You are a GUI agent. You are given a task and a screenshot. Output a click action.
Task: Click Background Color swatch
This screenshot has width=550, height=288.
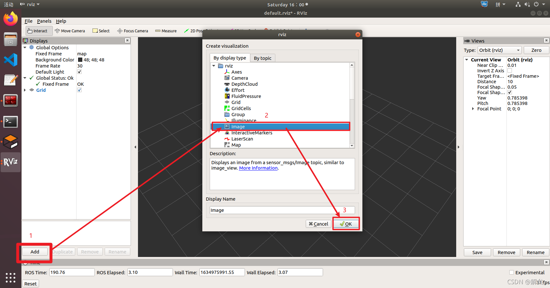[80, 60]
